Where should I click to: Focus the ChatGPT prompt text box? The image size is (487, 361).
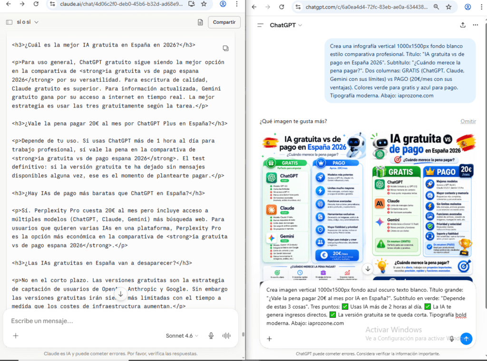pyautogui.click(x=366, y=306)
